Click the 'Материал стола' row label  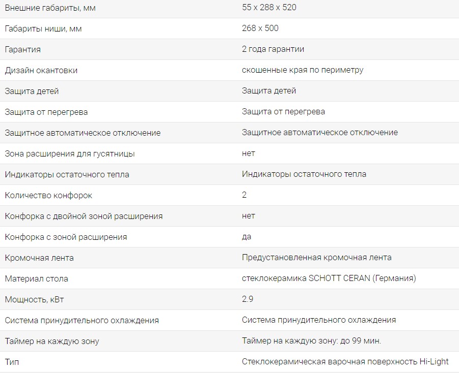tap(36, 278)
